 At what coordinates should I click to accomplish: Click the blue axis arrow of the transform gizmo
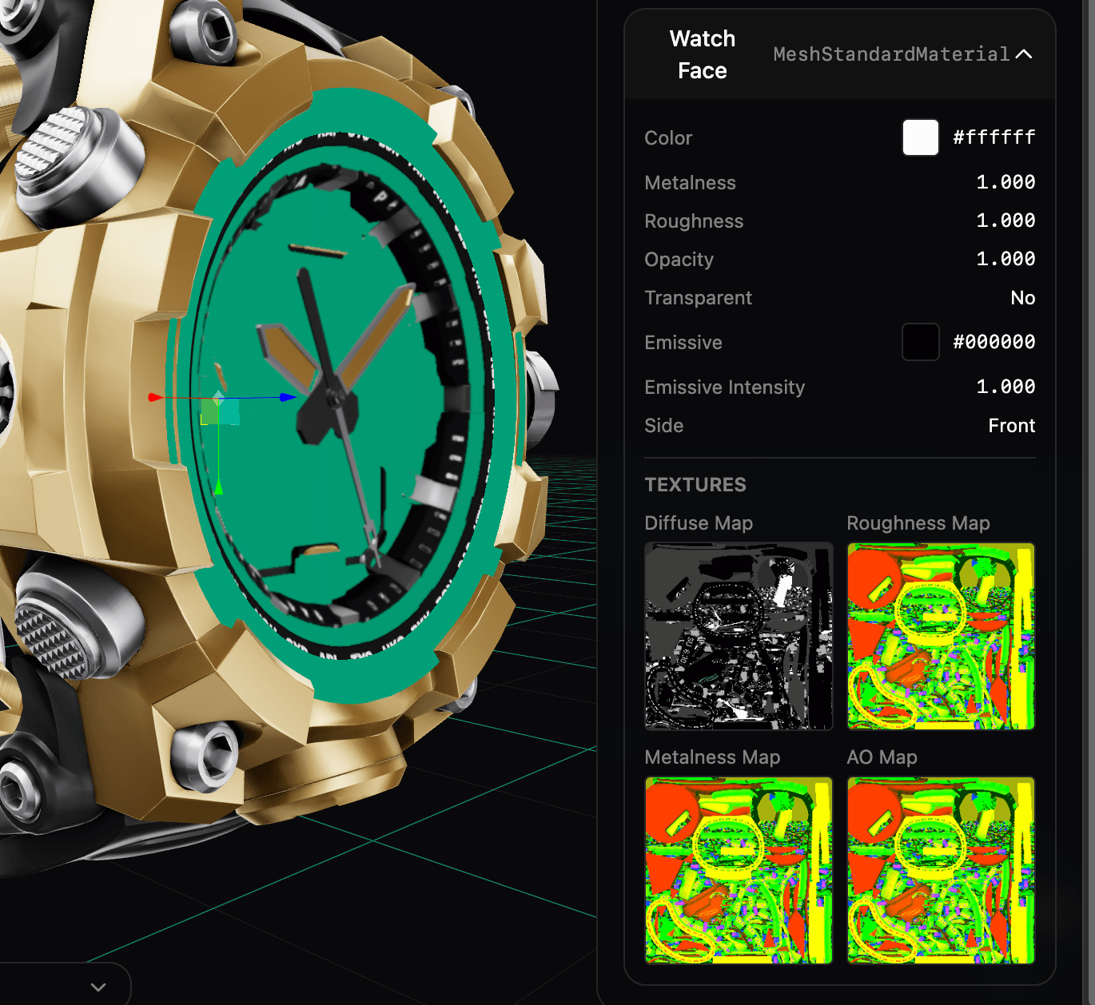click(288, 397)
